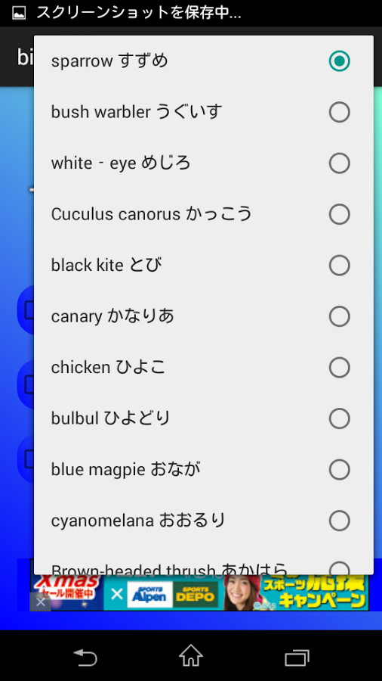Choose the Brown-headed thrush あかはら entry
The height and width of the screenshot is (681, 382).
click(x=204, y=564)
